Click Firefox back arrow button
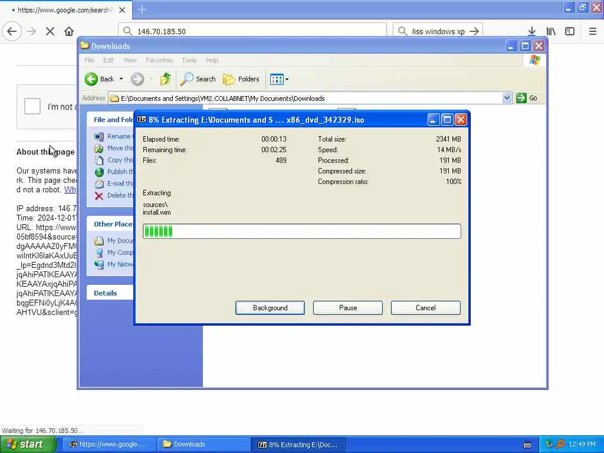Viewport: 604px width, 453px height. 12,31
